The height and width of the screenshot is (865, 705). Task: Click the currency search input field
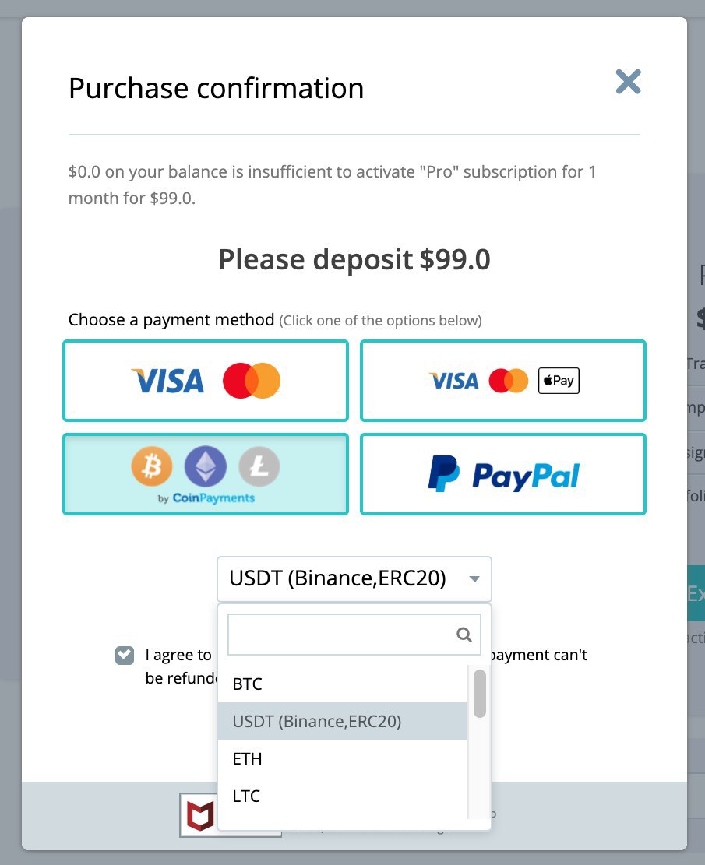pyautogui.click(x=341, y=635)
